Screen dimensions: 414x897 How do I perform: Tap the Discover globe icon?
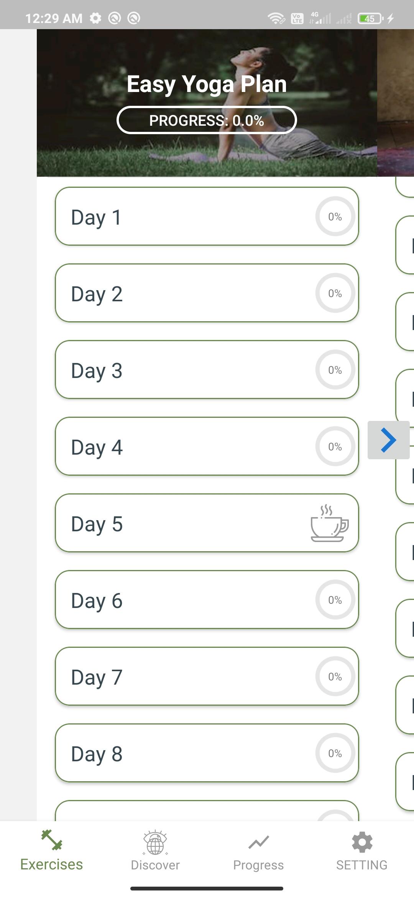[155, 842]
